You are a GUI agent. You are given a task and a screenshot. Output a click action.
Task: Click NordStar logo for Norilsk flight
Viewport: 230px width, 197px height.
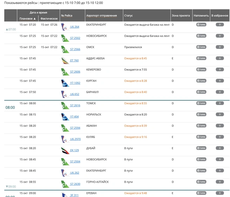[x=65, y=117]
